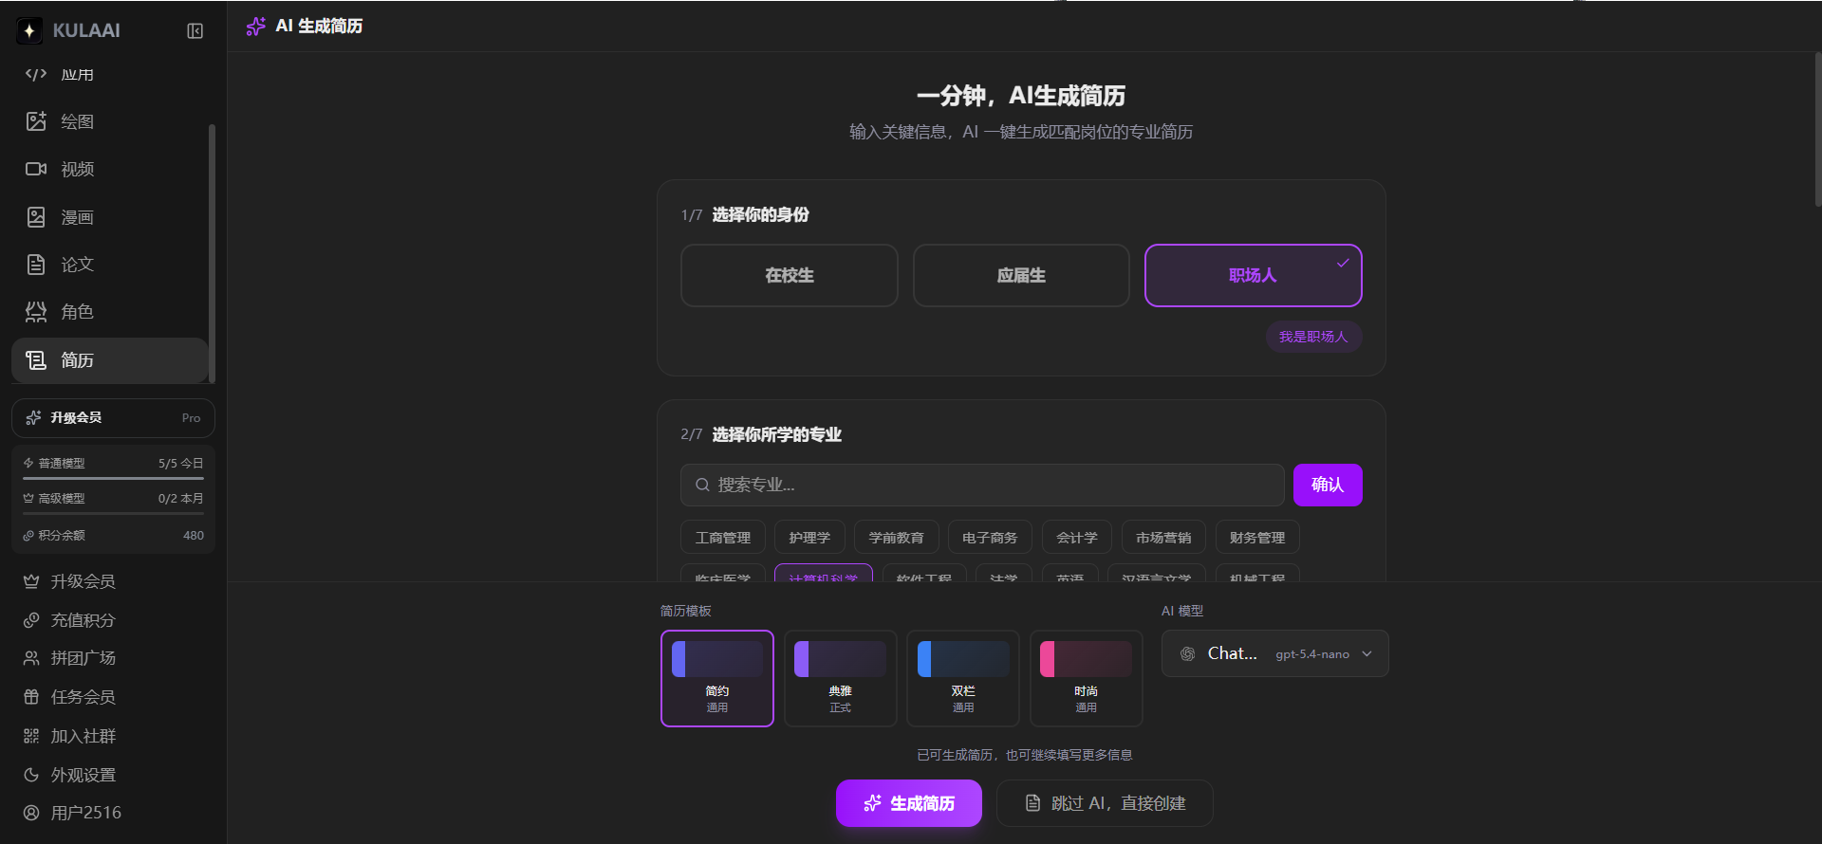
Task: Click the sidebar vertical scrollbar
Action: tap(212, 253)
